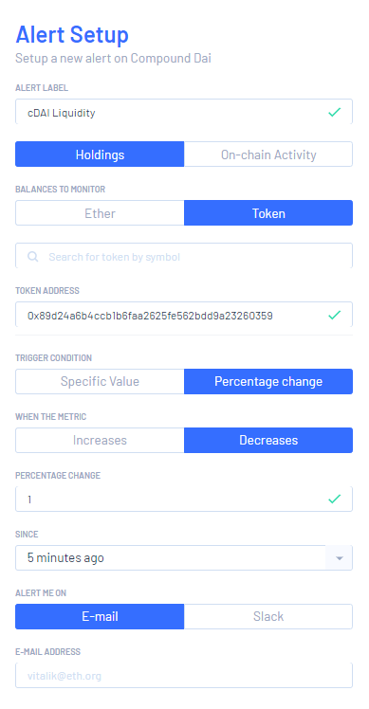Choose E-mail alert method
The height and width of the screenshot is (709, 369).
click(x=100, y=616)
